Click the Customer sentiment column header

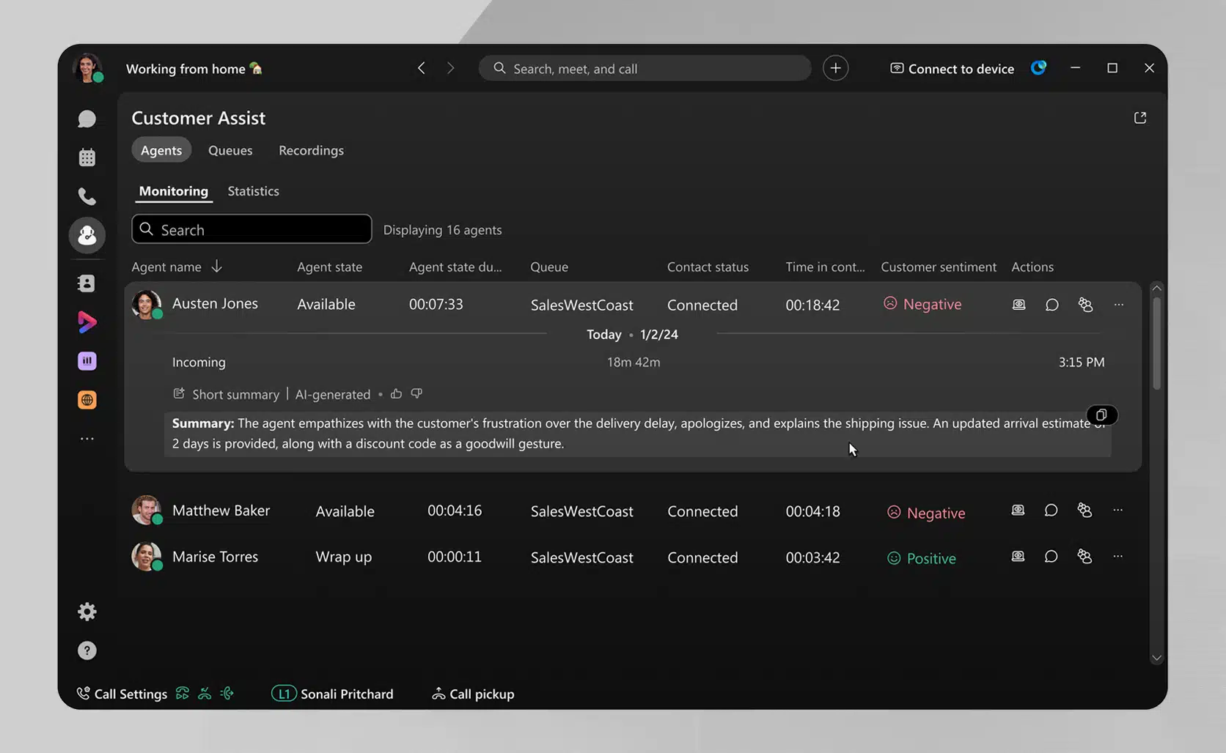click(939, 267)
